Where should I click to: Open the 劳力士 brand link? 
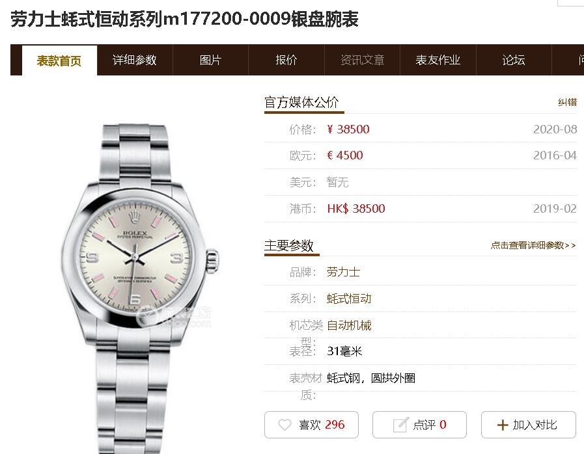click(343, 272)
